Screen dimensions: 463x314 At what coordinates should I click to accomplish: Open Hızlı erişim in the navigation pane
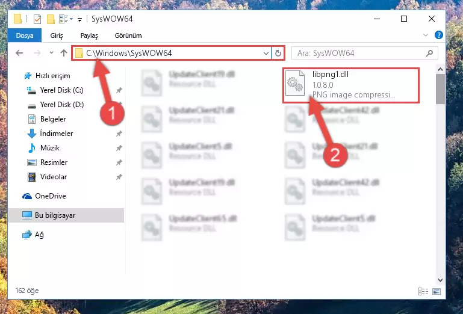tap(47, 76)
